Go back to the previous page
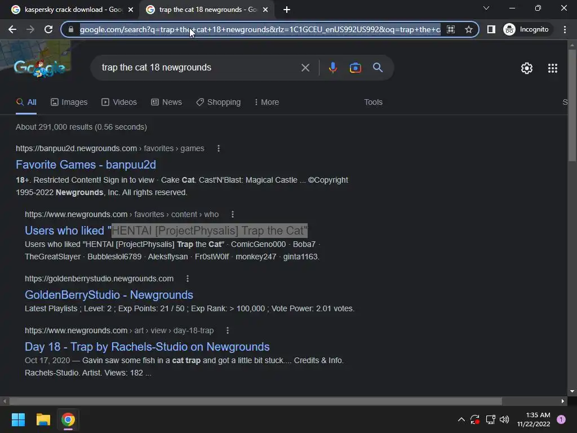The height and width of the screenshot is (433, 577). (x=12, y=29)
